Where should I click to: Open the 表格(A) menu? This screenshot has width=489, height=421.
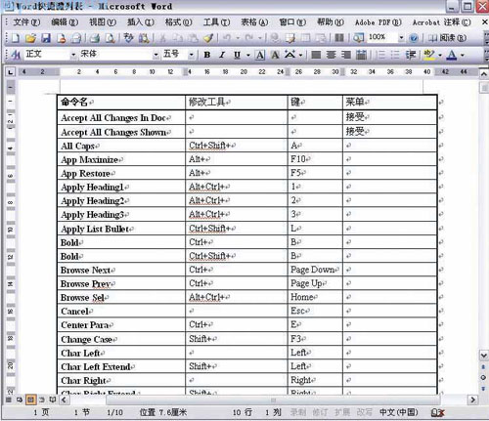tap(254, 22)
